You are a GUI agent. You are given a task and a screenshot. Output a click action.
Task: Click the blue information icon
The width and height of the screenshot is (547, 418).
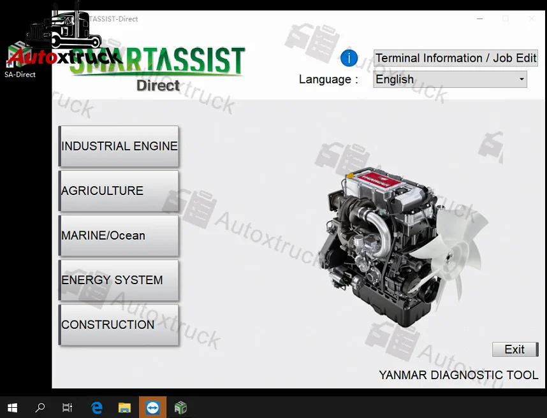tap(349, 57)
